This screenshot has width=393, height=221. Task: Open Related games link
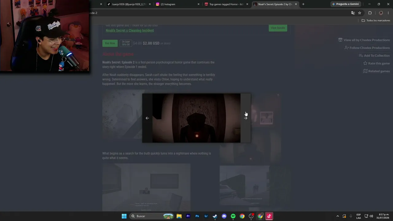point(376,71)
